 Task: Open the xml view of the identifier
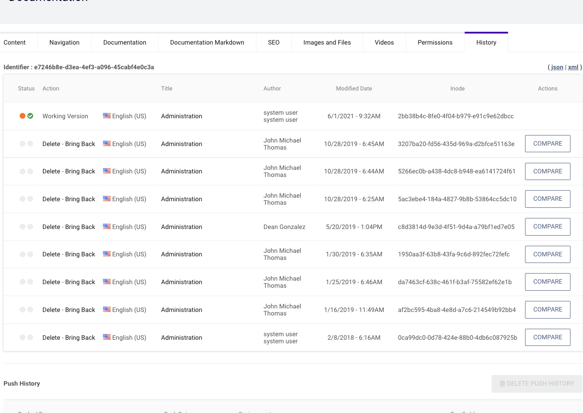573,67
